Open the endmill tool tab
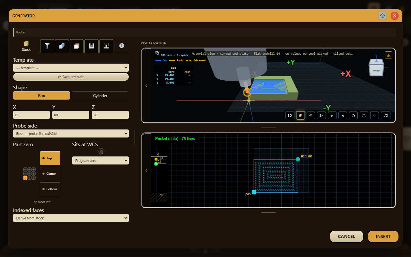The image size is (411, 257). click(x=47, y=46)
